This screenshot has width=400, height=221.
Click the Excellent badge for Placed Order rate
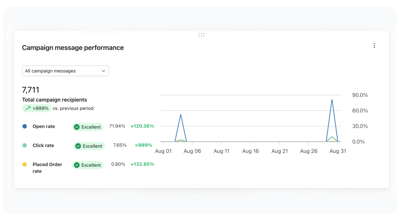click(88, 165)
